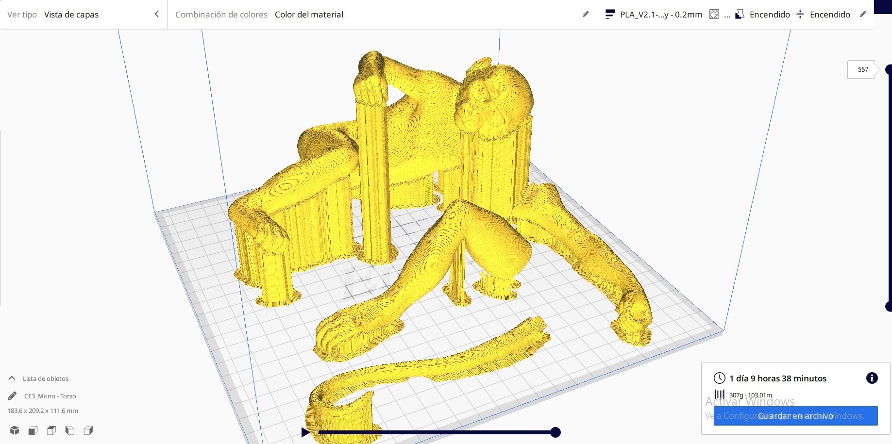Click the pencil icon in the color scheme panel

tap(586, 14)
